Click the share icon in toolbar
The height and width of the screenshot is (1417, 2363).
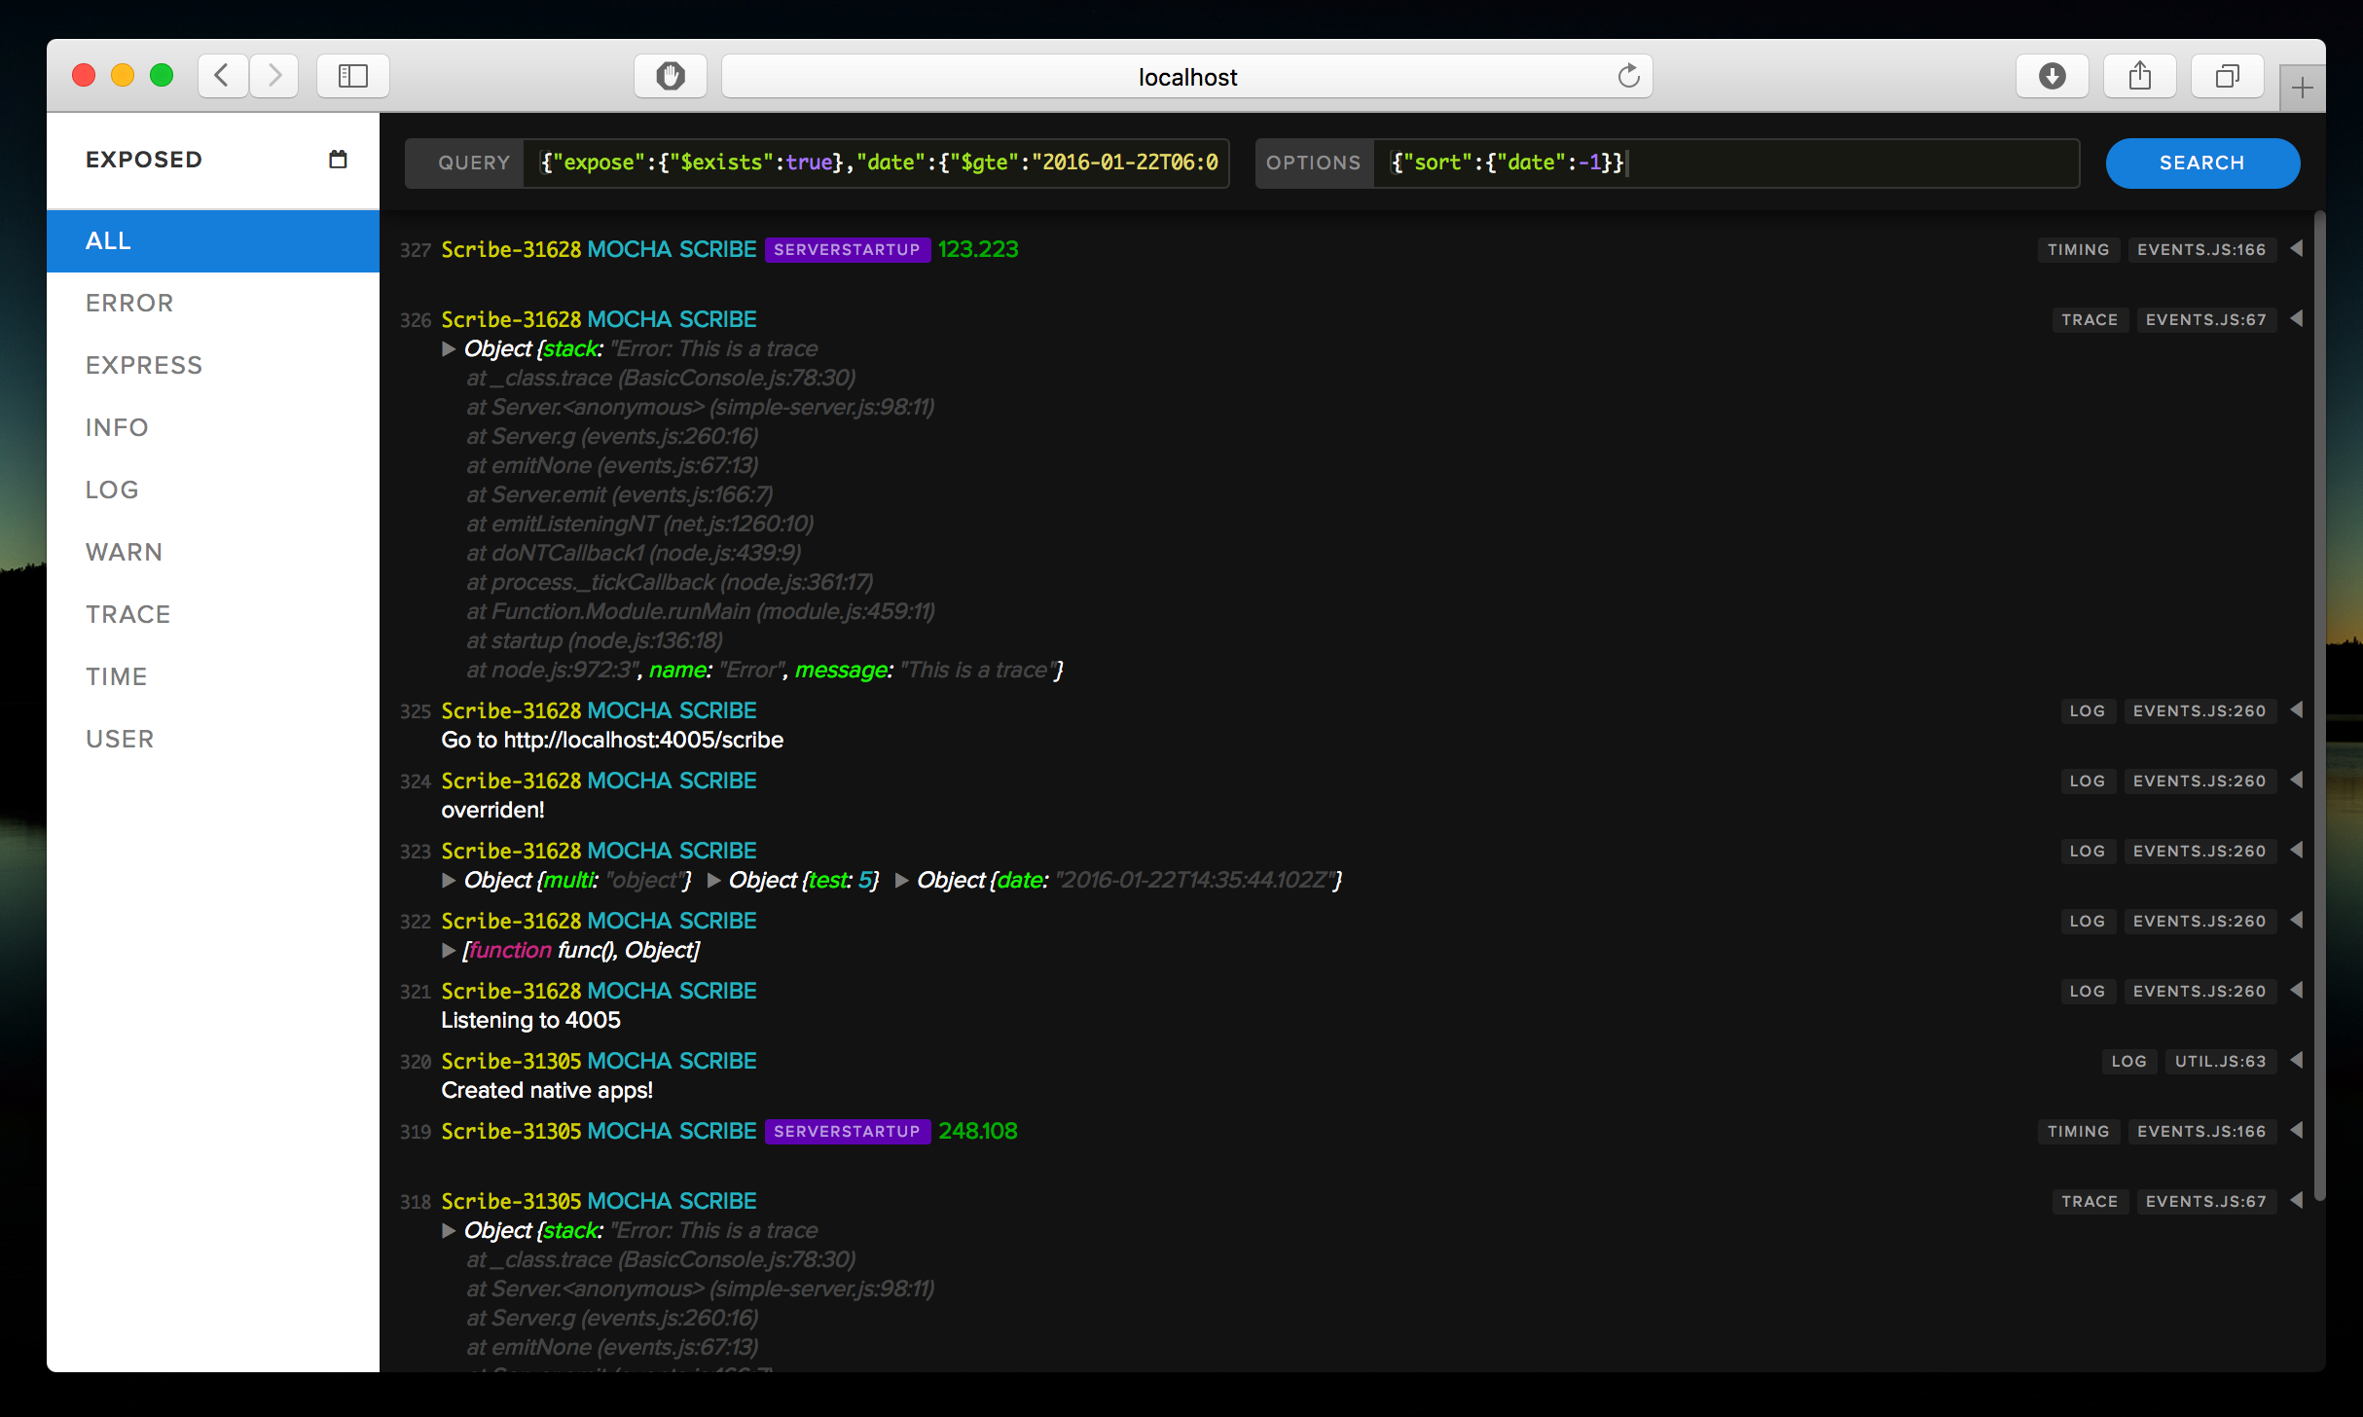click(x=2139, y=76)
